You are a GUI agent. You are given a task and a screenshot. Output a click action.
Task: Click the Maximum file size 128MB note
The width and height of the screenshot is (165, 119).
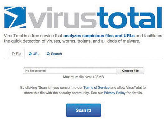pyautogui.click(x=83, y=77)
